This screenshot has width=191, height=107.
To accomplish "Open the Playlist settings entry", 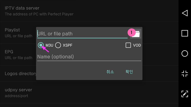I will click(18, 33).
